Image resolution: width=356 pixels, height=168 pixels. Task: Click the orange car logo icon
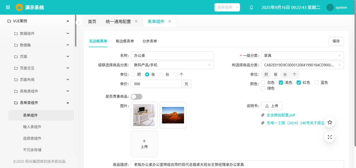pyautogui.click(x=19, y=7)
